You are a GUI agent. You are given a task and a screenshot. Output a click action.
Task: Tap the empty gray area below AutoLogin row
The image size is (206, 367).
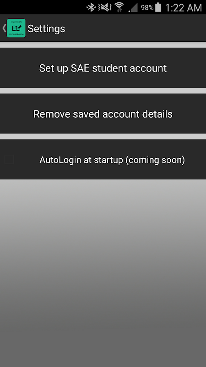click(103, 273)
